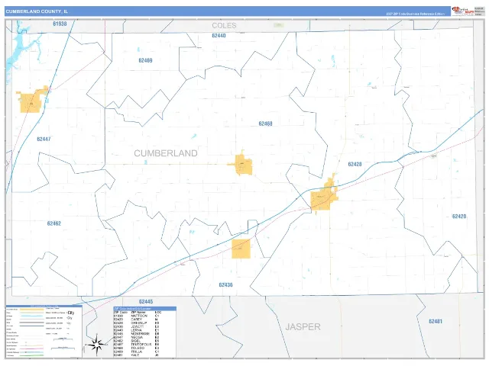Select the TEUTOPOLIS row in the ZIP index
489x366 pixels.
pyautogui.click(x=138, y=345)
